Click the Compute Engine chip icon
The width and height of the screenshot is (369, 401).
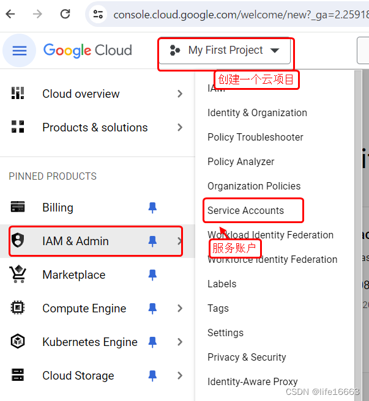coord(18,308)
